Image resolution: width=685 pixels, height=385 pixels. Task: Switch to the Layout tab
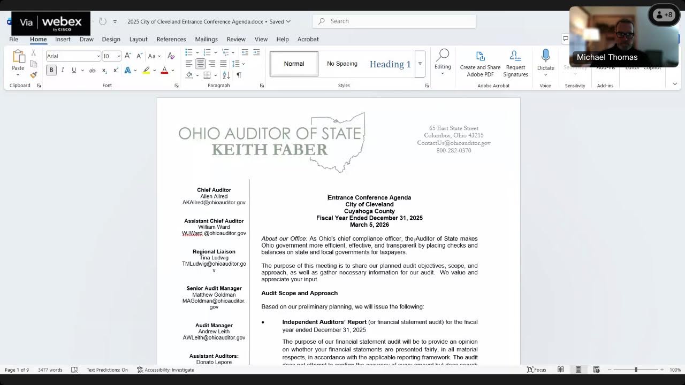coord(138,39)
